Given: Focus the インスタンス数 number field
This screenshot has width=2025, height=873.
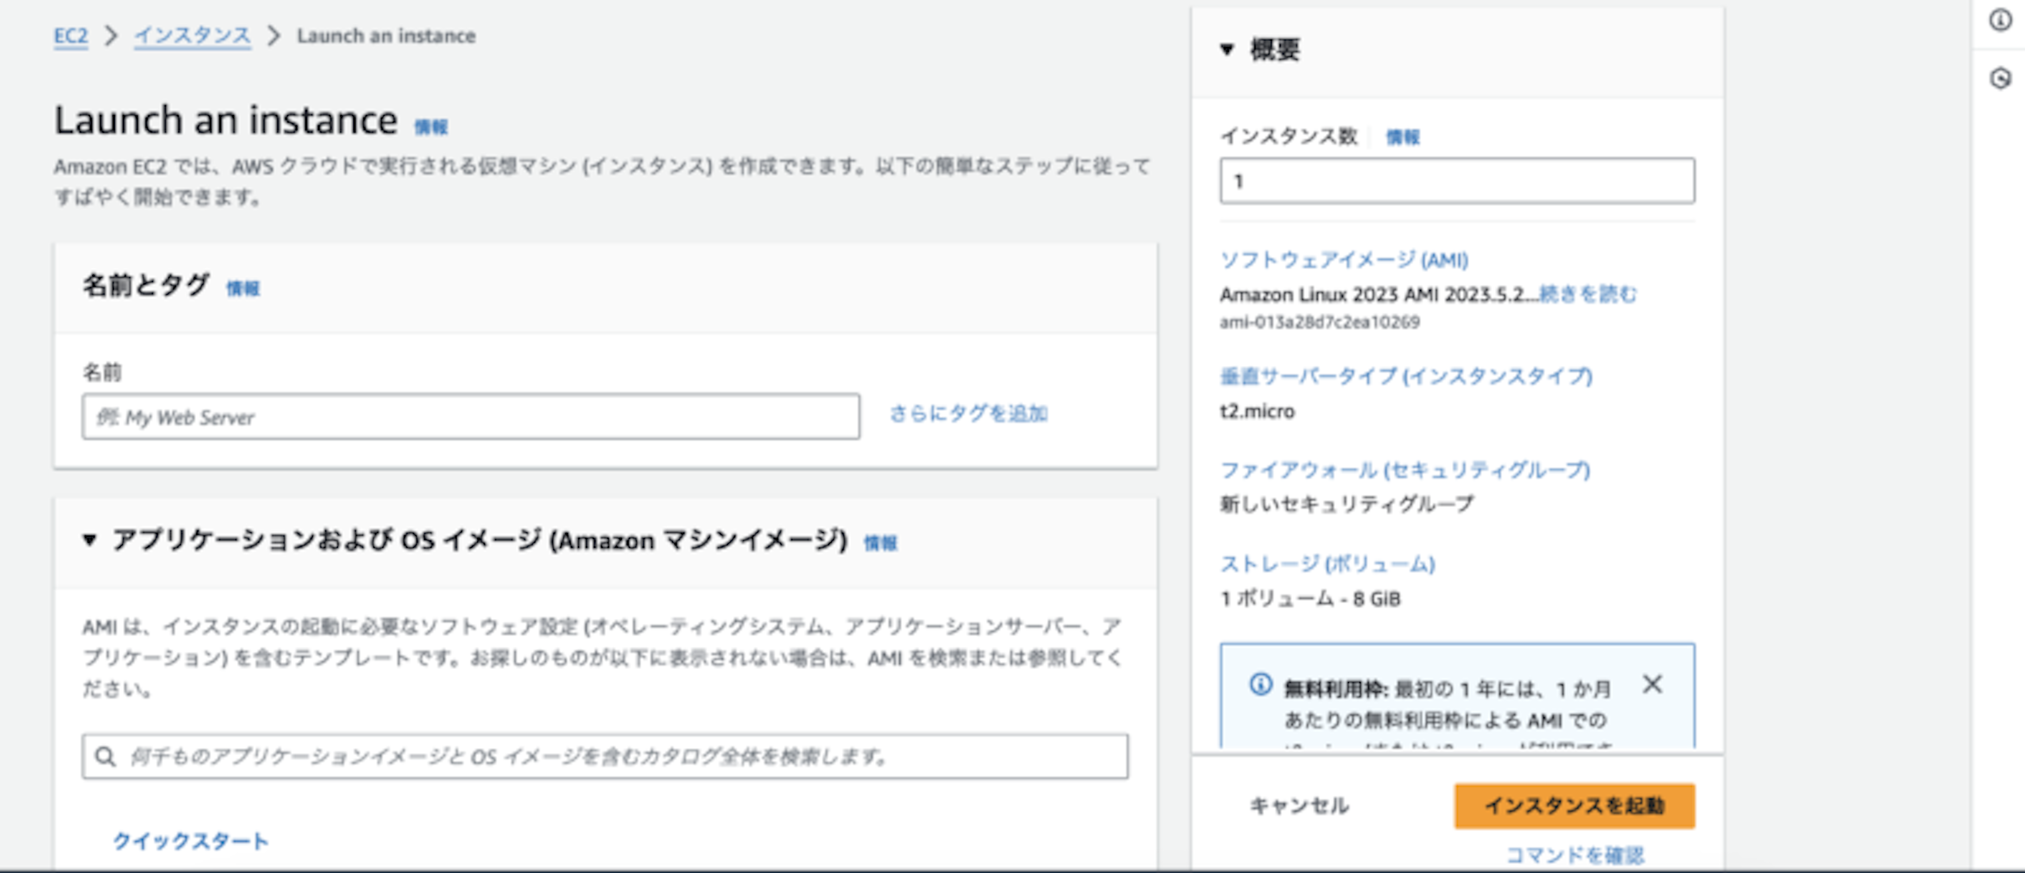Looking at the screenshot, I should tap(1458, 181).
